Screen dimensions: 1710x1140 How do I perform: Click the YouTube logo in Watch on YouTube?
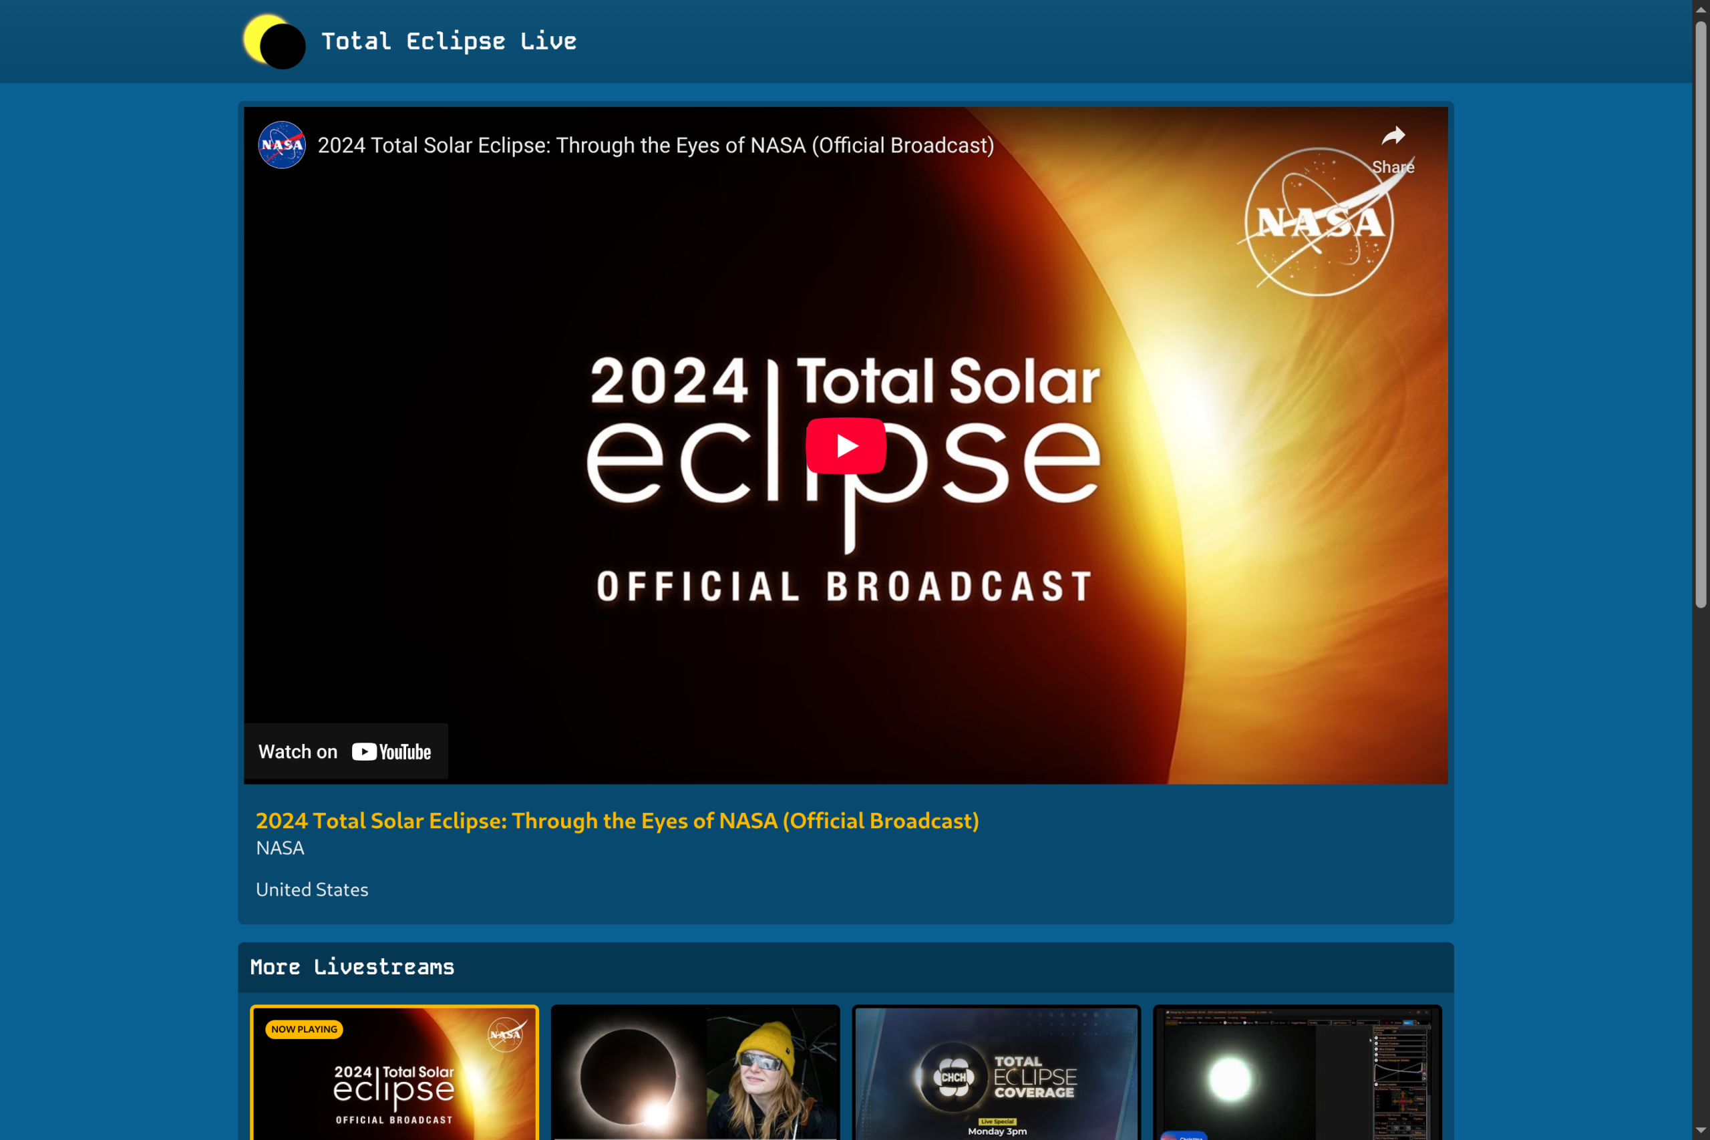coord(390,752)
